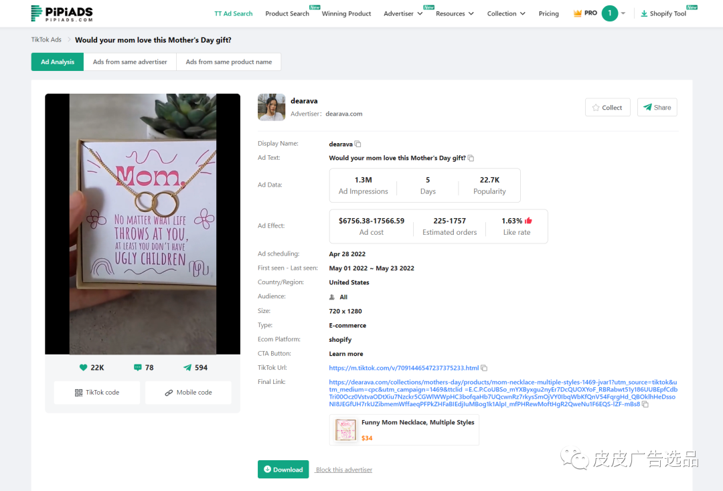Switch to Ads from same product name tab

[229, 62]
